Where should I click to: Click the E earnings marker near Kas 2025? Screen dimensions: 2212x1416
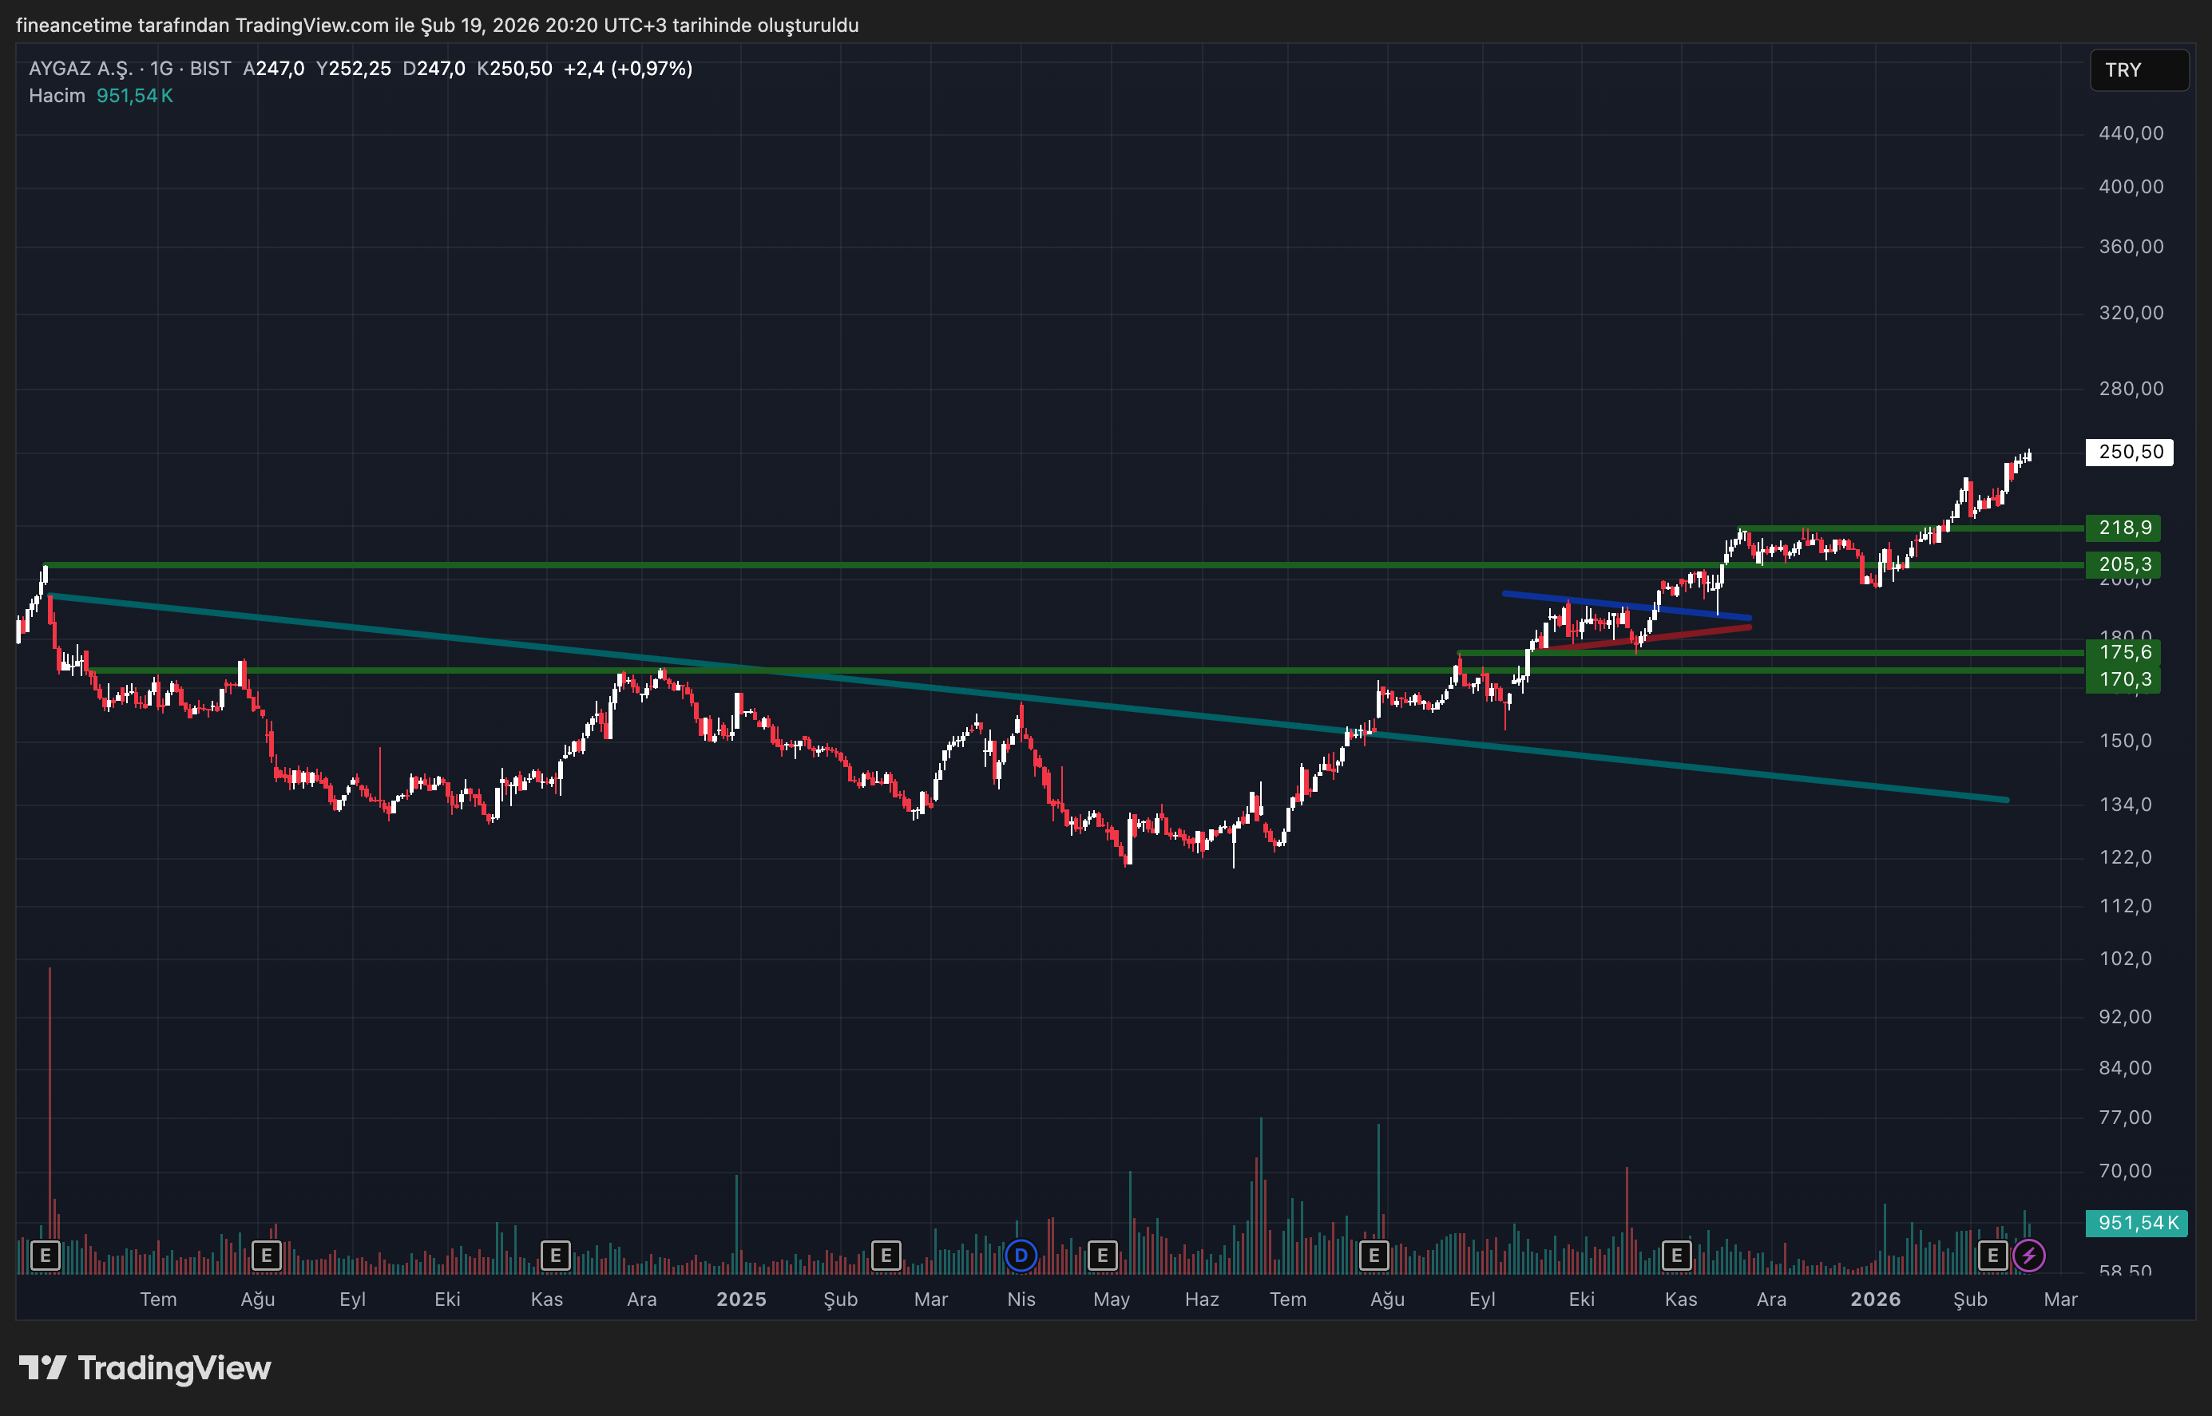(x=1676, y=1255)
